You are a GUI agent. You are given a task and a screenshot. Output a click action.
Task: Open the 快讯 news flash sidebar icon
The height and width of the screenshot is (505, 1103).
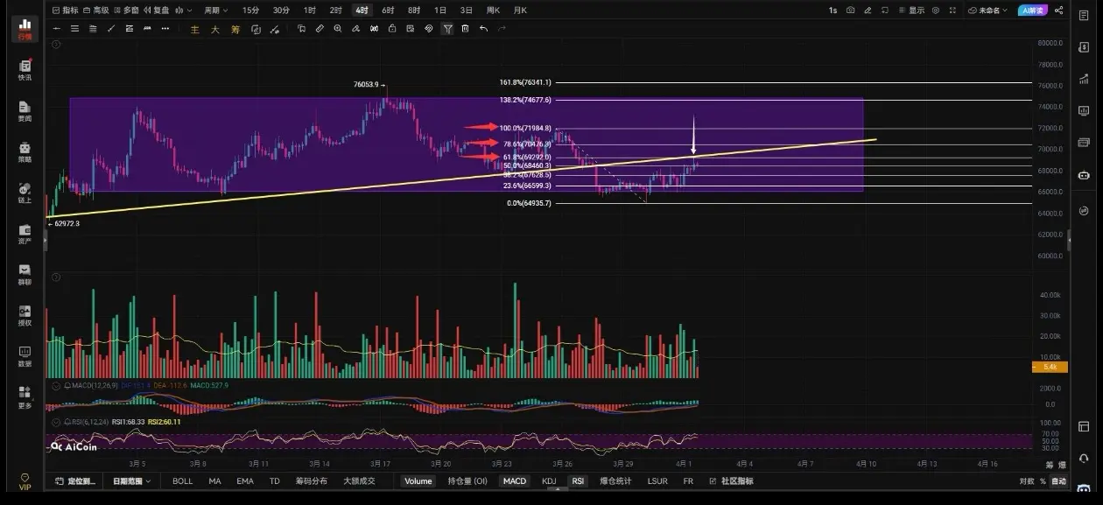tap(25, 71)
